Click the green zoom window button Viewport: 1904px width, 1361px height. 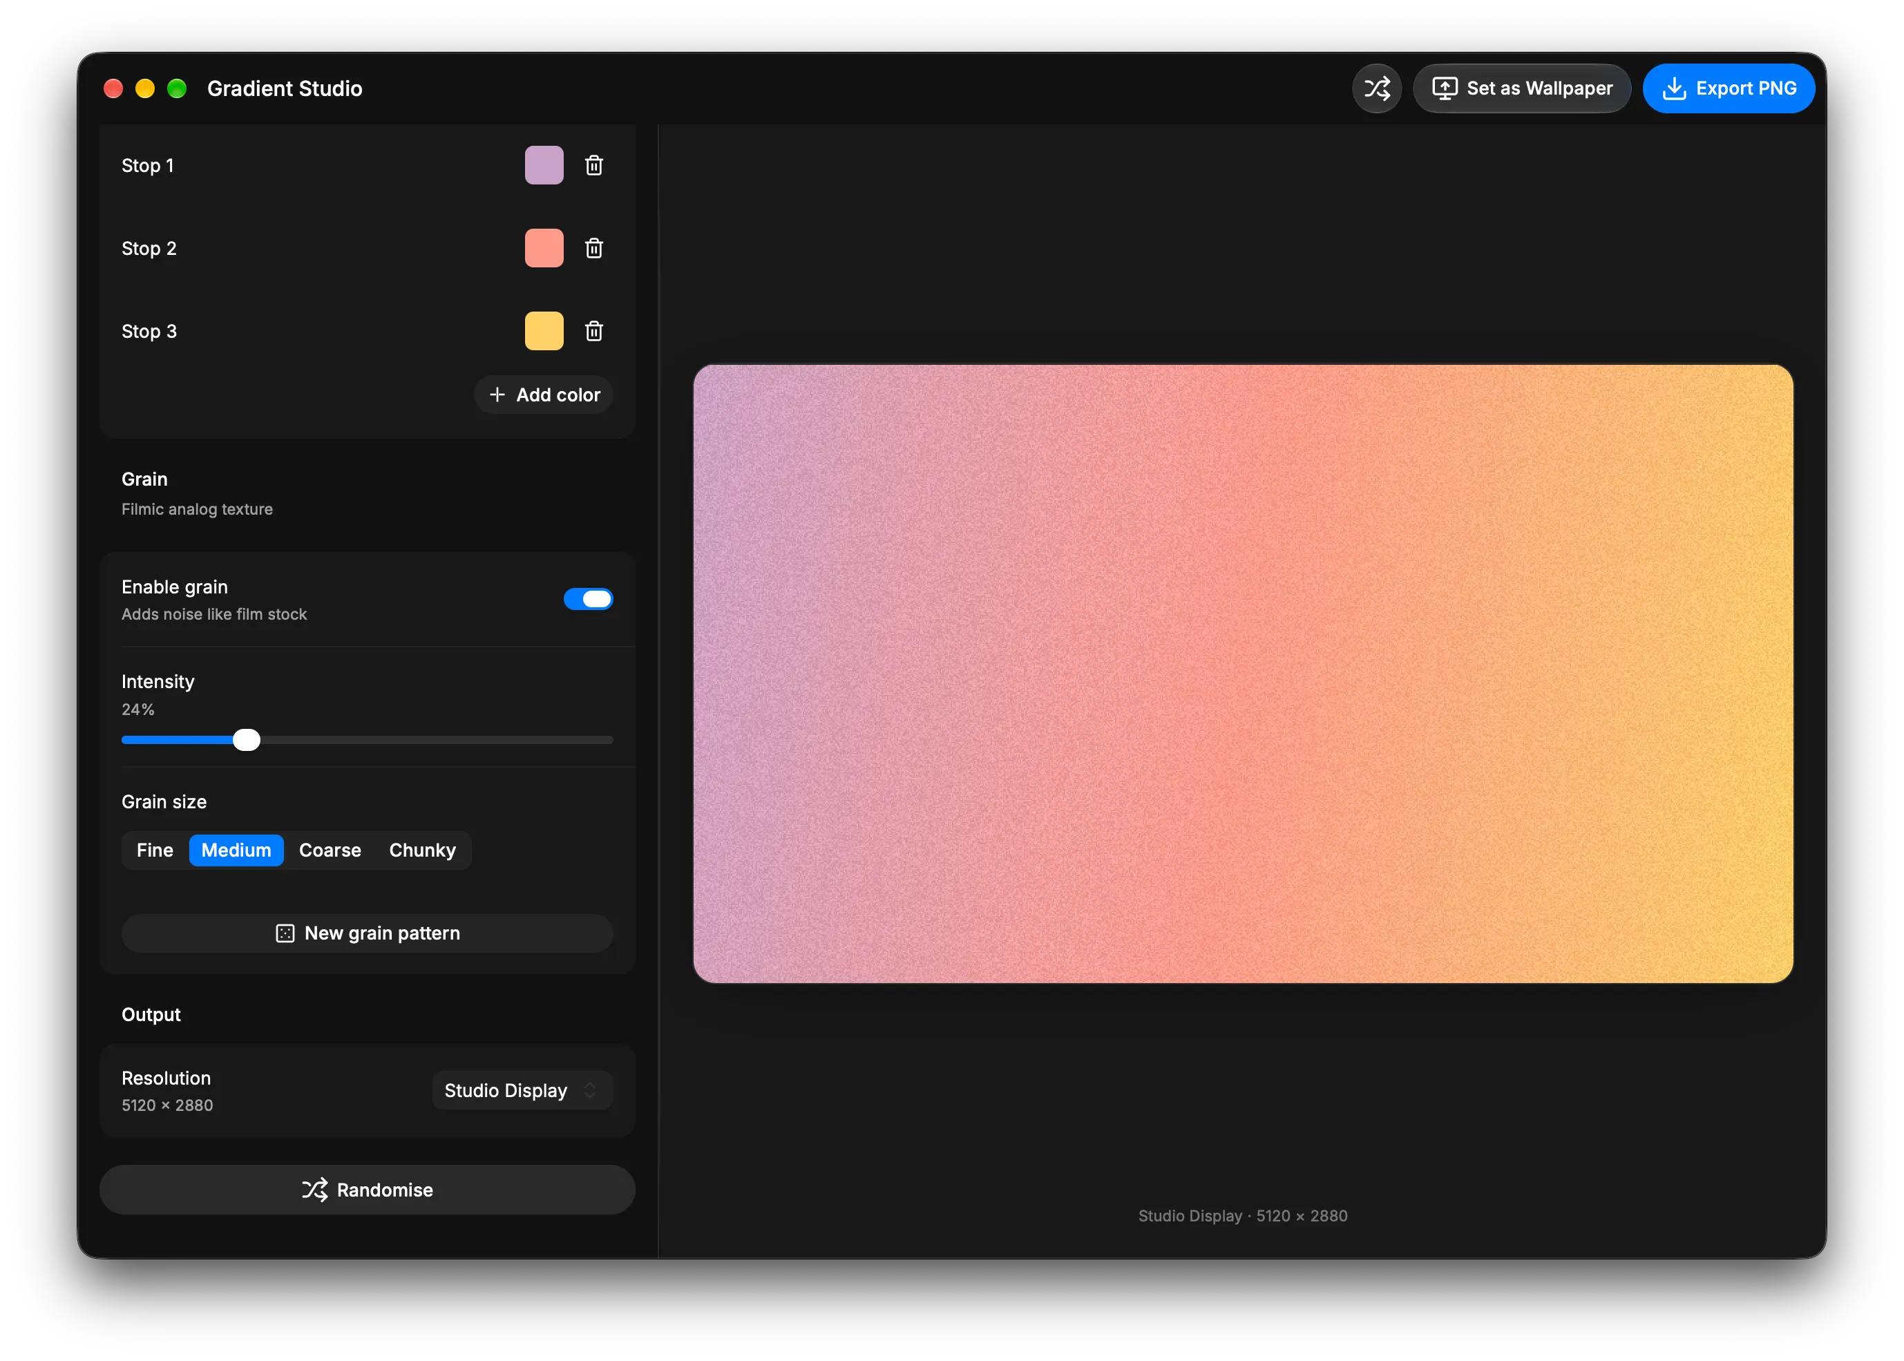177,88
